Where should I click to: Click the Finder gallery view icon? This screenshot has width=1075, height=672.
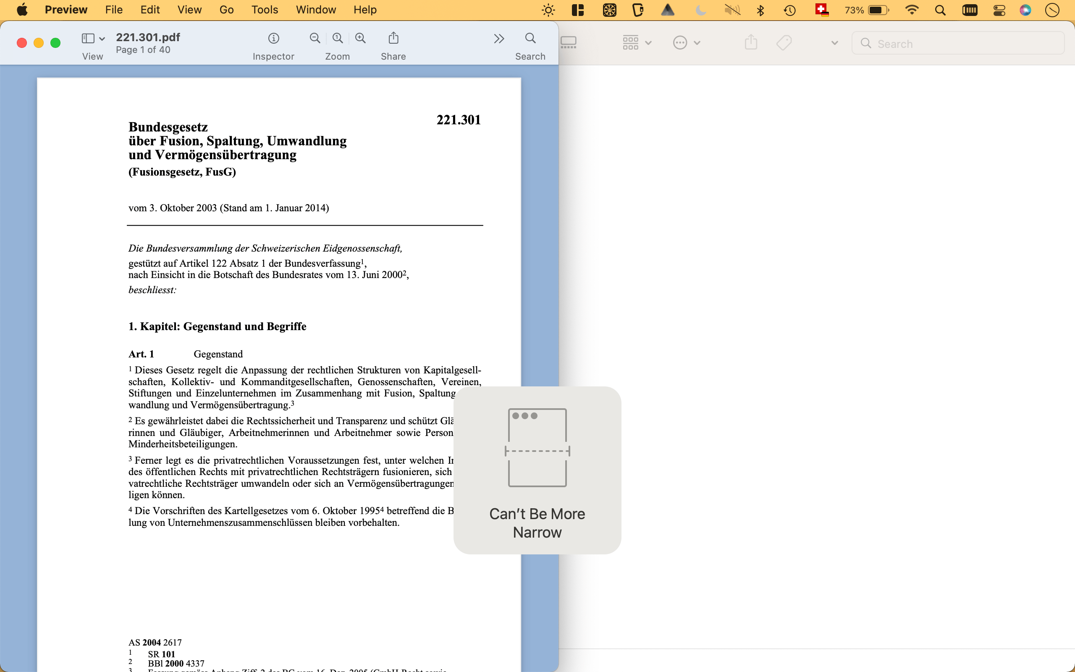pos(568,43)
